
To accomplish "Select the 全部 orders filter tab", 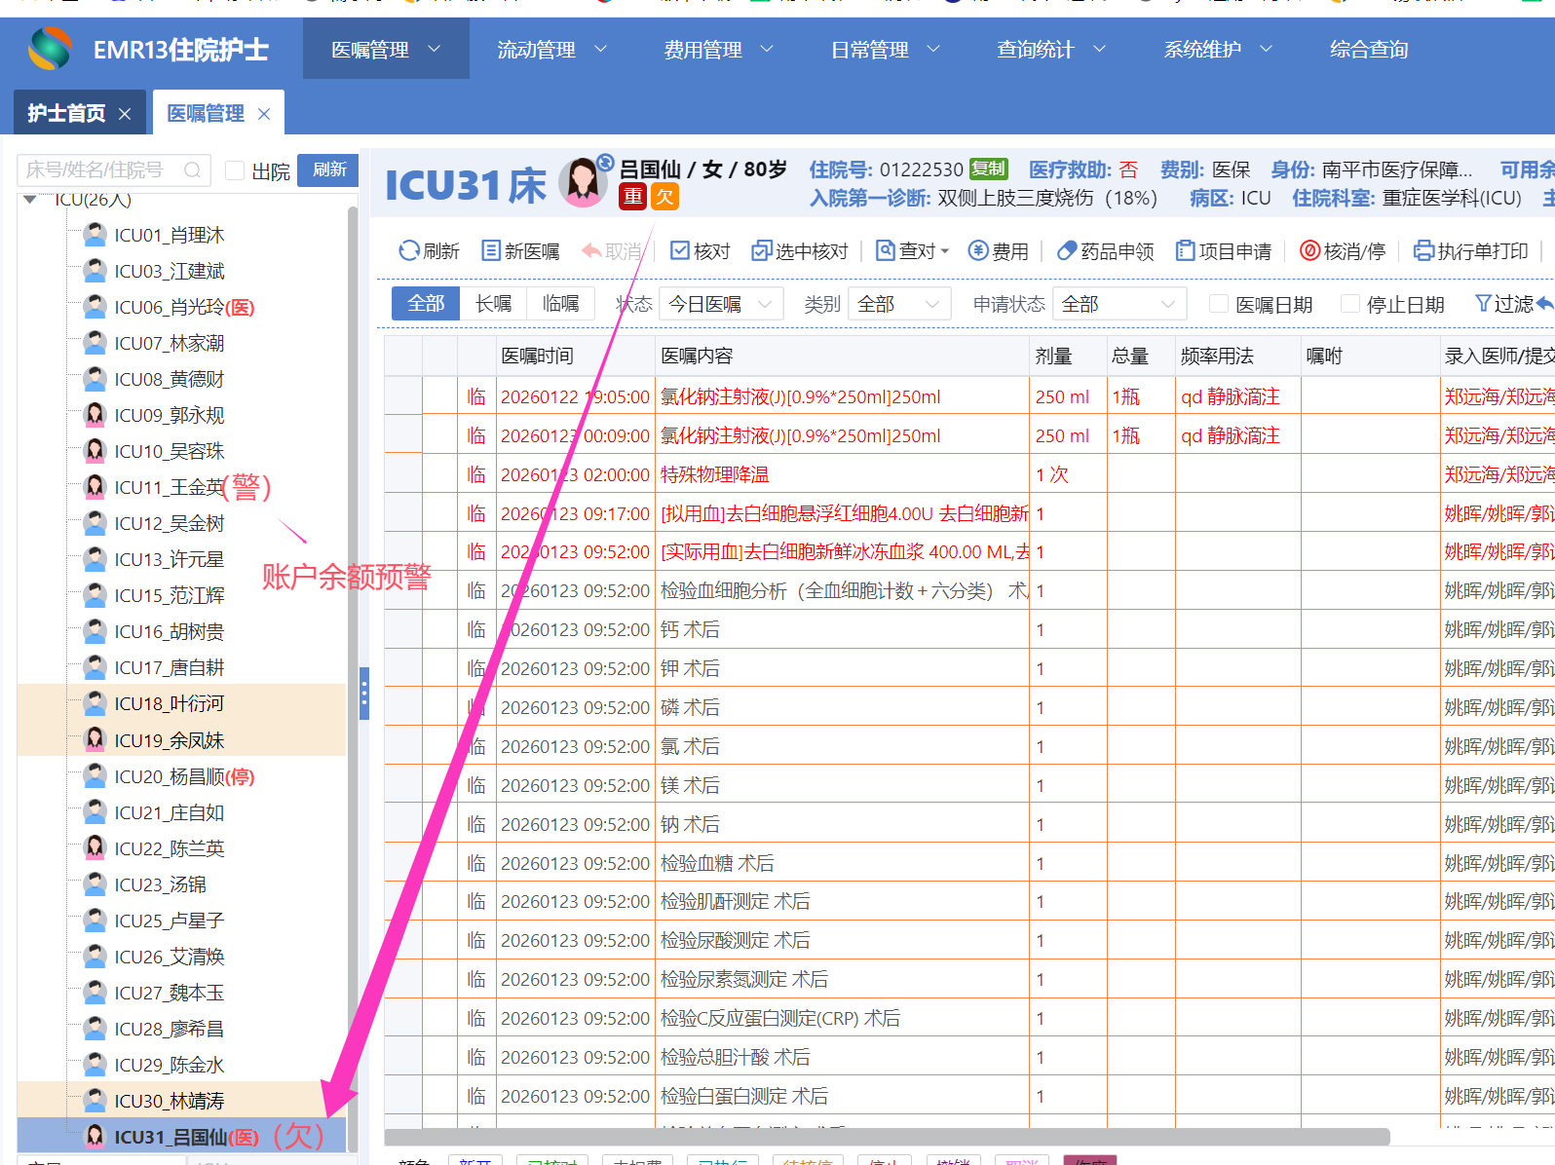I will click(426, 304).
